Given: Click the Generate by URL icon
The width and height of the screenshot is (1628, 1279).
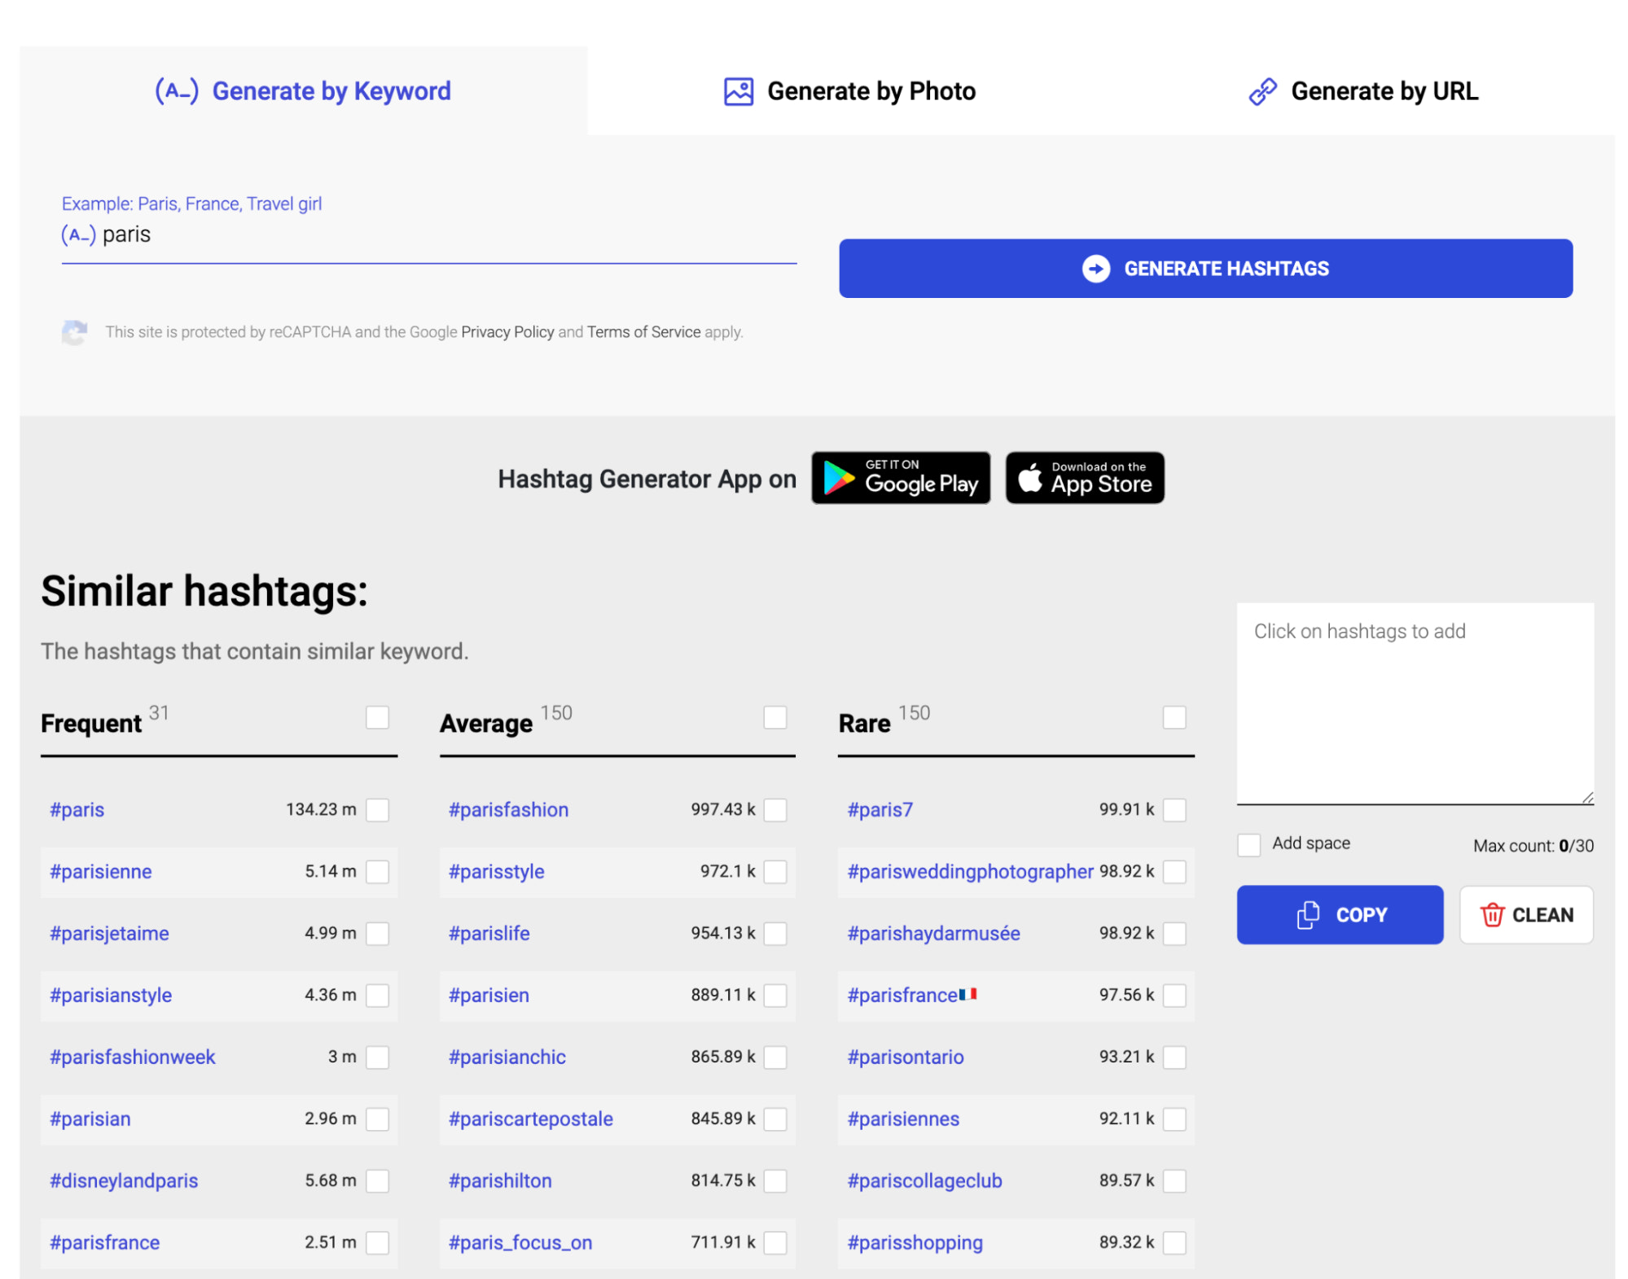Looking at the screenshot, I should coord(1262,91).
